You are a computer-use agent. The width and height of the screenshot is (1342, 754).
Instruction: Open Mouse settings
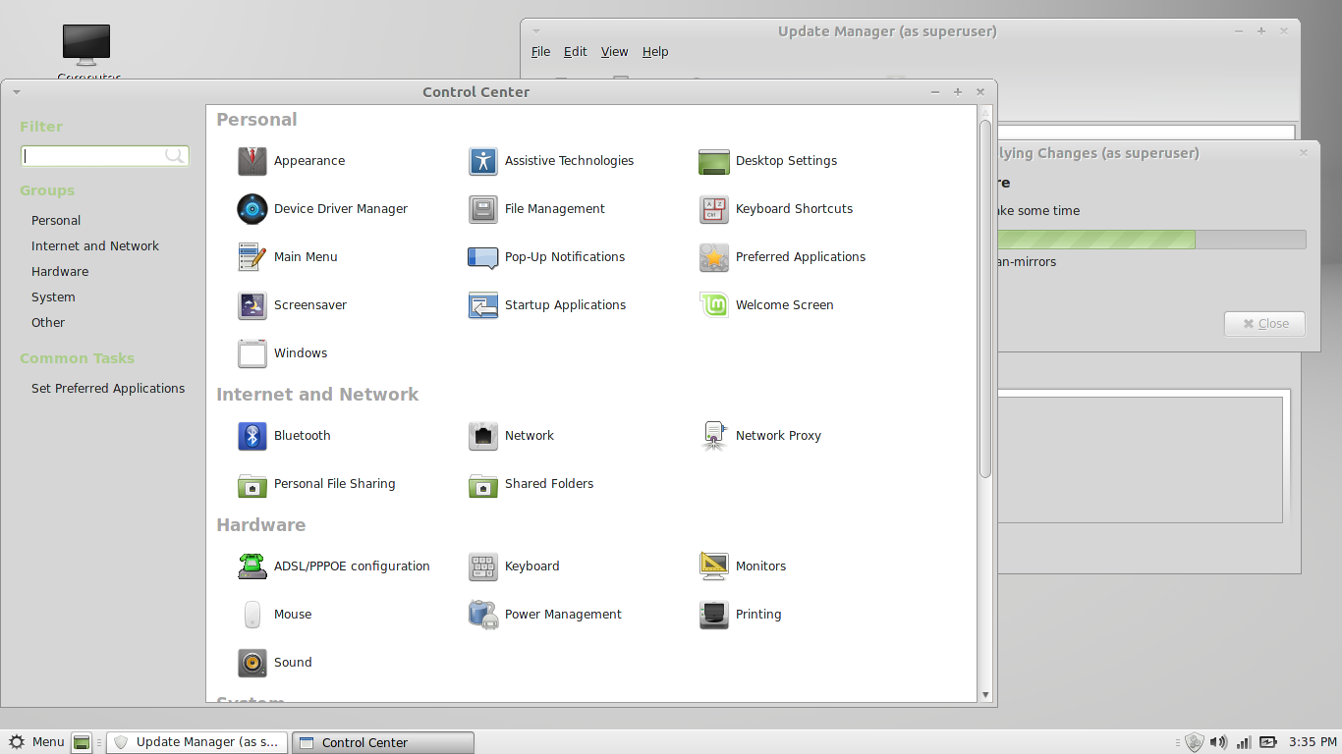[252, 615]
